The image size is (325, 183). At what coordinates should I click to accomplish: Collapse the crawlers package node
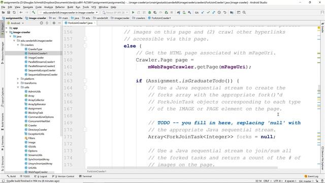[x=18, y=45]
